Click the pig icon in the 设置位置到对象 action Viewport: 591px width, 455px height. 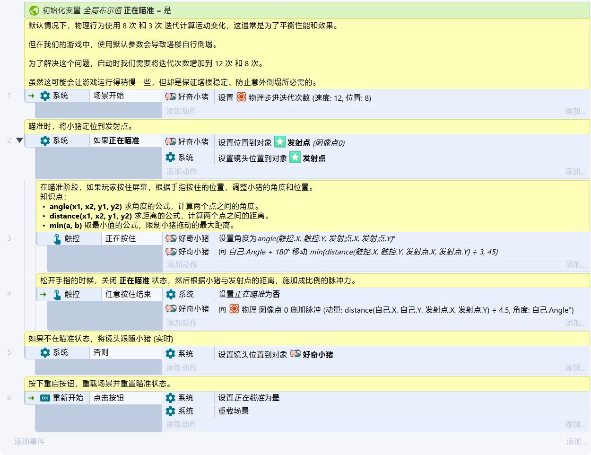click(171, 141)
